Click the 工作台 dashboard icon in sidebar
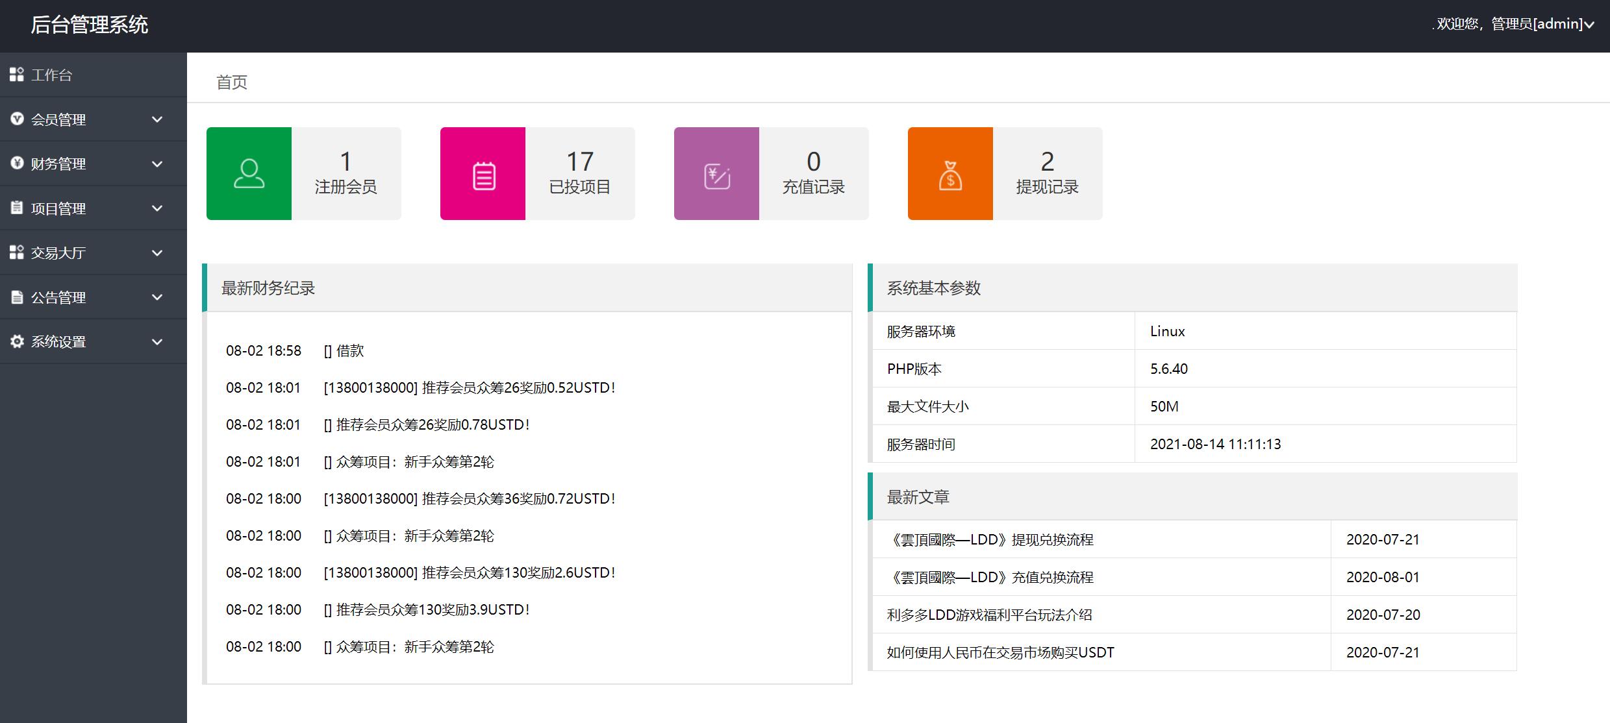 pyautogui.click(x=17, y=75)
